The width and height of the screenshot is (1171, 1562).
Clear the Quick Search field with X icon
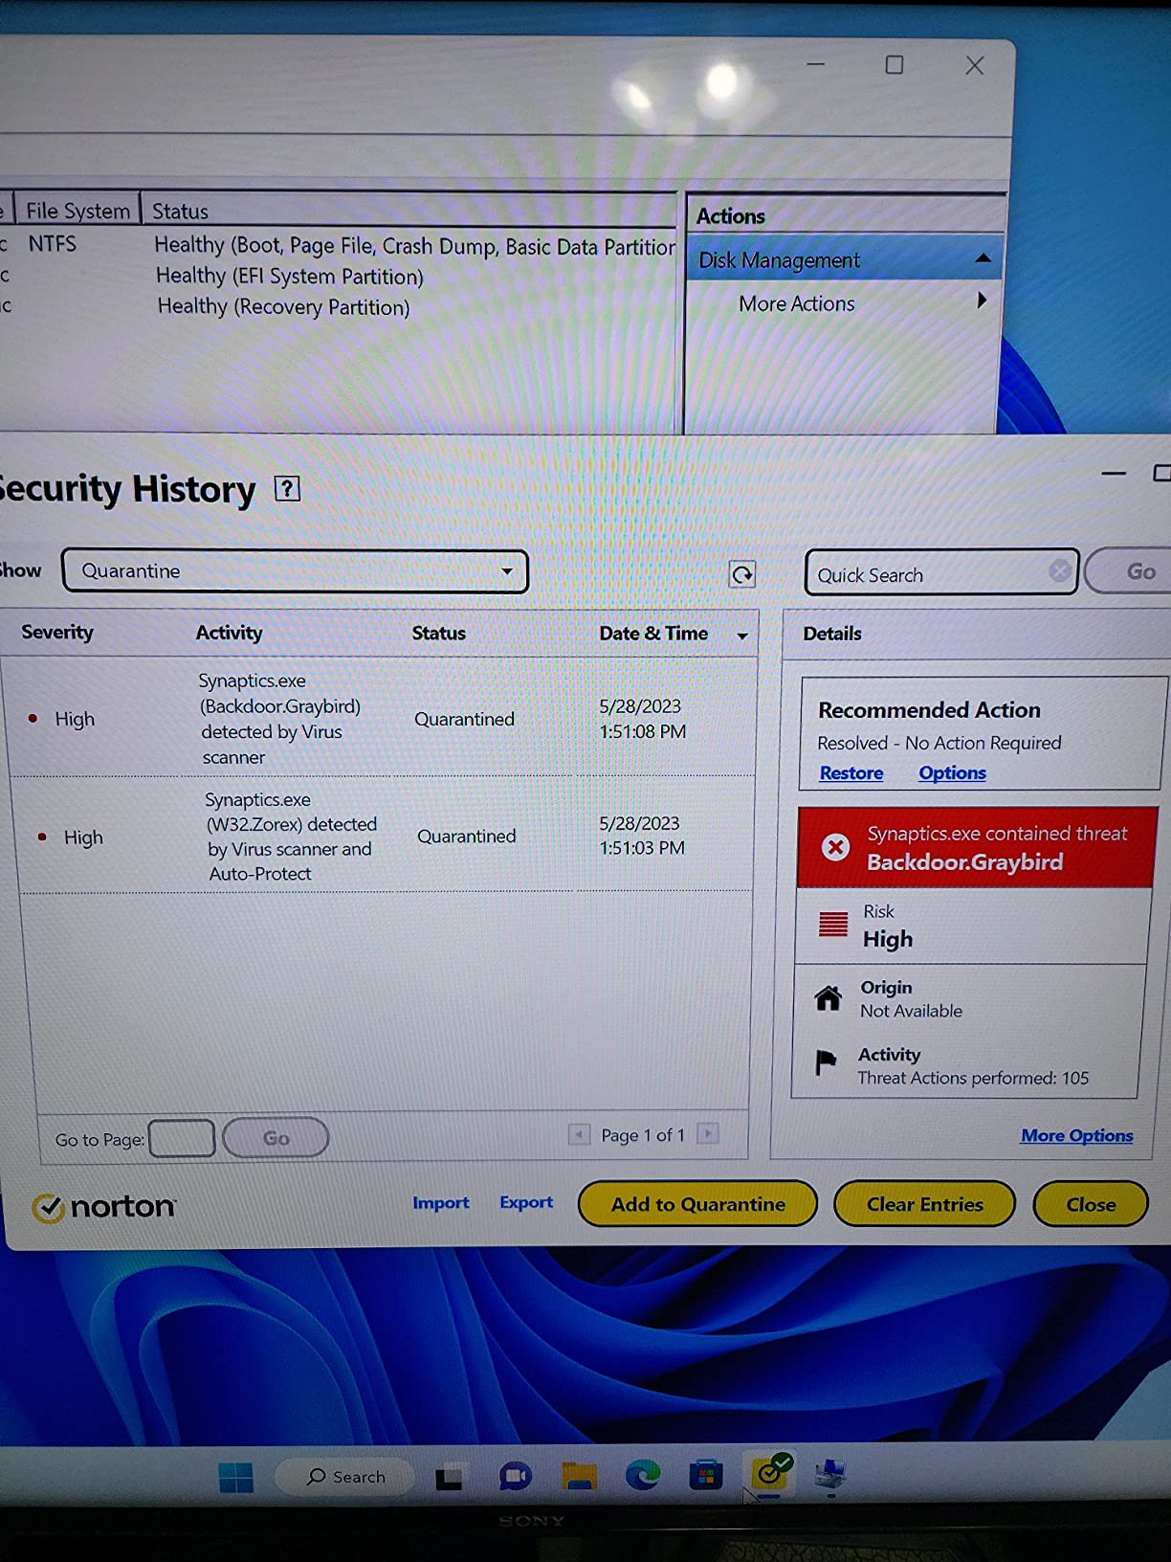[x=1060, y=571]
